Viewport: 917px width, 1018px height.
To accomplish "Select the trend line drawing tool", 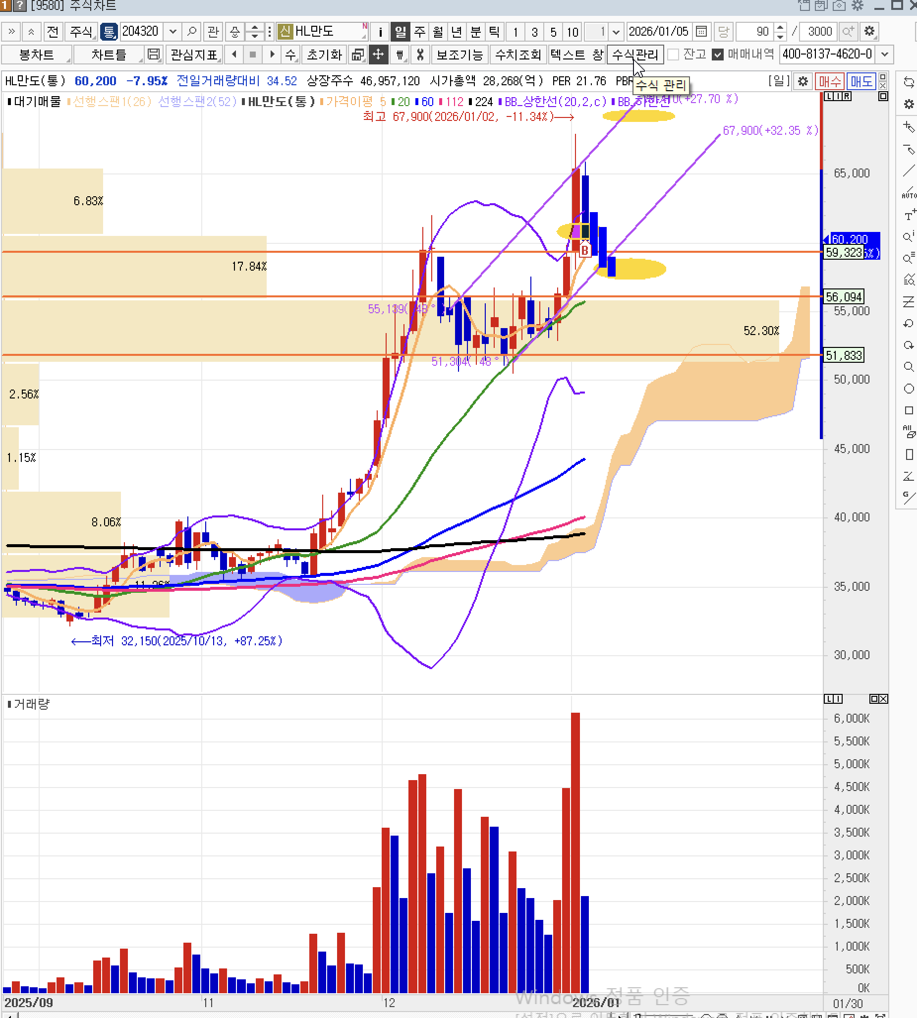I will click(908, 171).
